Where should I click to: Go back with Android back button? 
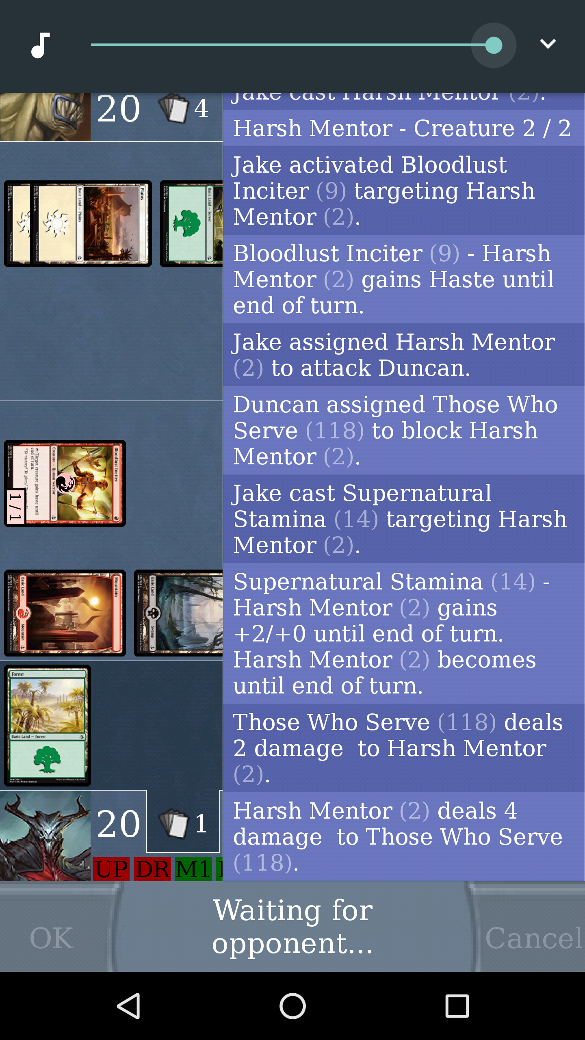click(129, 1006)
